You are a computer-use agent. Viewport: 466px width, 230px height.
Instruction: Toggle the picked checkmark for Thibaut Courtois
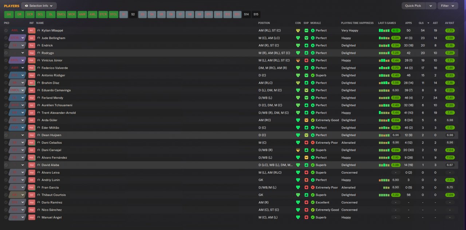pos(6,195)
